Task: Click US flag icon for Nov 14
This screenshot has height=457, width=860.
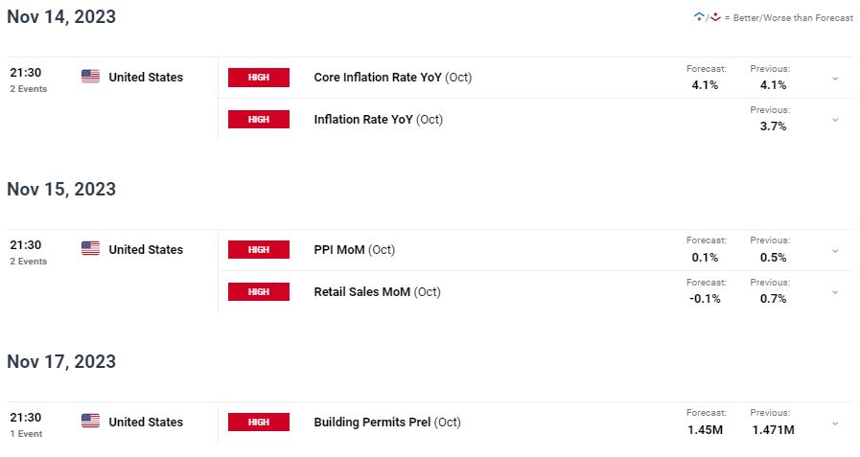Action: coord(90,77)
